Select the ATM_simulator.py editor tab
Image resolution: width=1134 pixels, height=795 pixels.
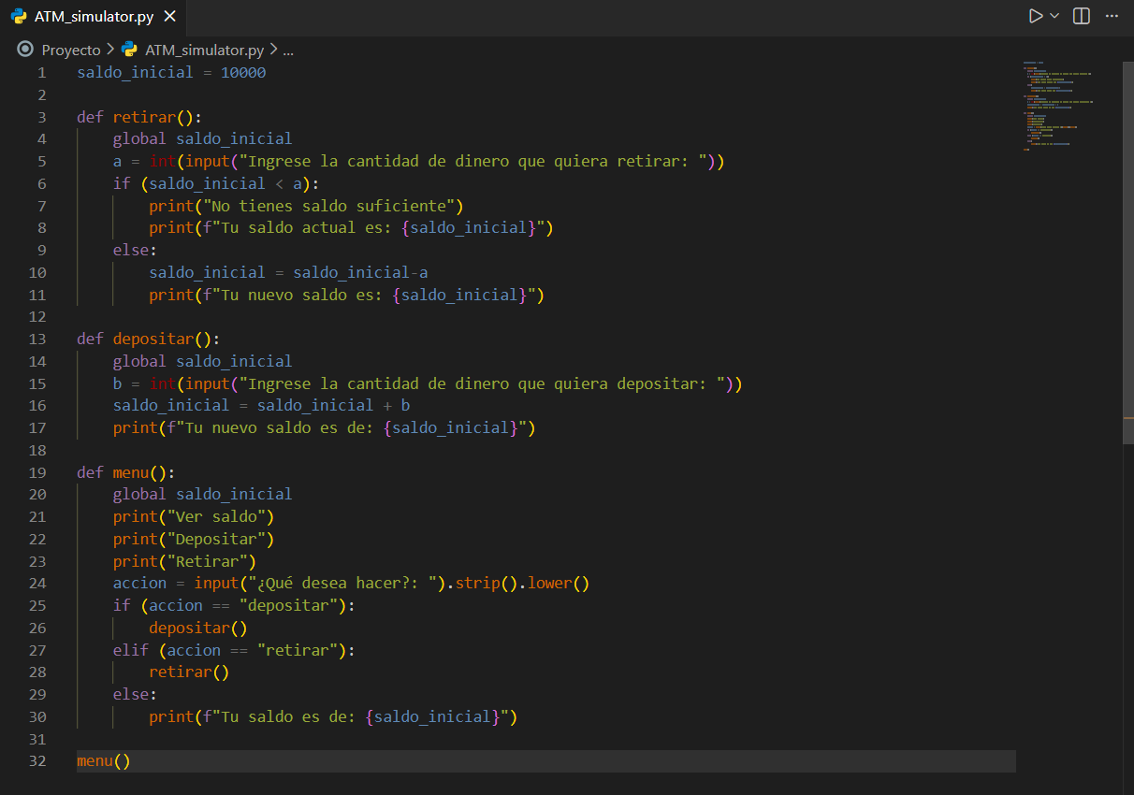click(x=94, y=17)
